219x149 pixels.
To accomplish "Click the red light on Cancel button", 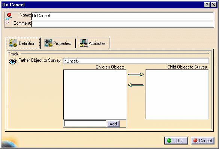I will pyautogui.click(x=195, y=140).
